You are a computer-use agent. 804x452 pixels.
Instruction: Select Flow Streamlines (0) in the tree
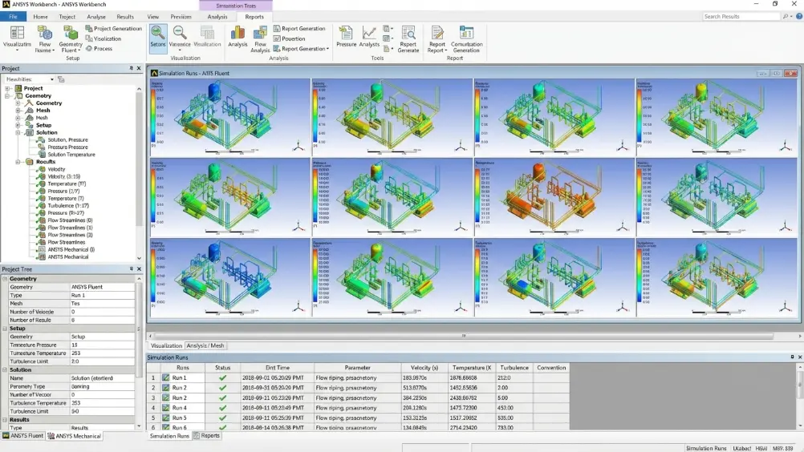click(x=70, y=220)
